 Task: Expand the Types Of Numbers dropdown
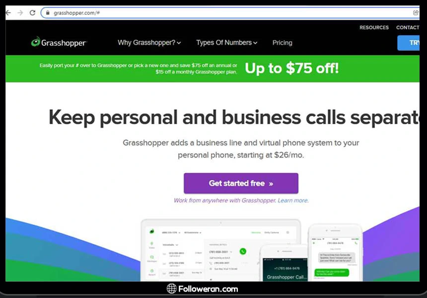[227, 43]
